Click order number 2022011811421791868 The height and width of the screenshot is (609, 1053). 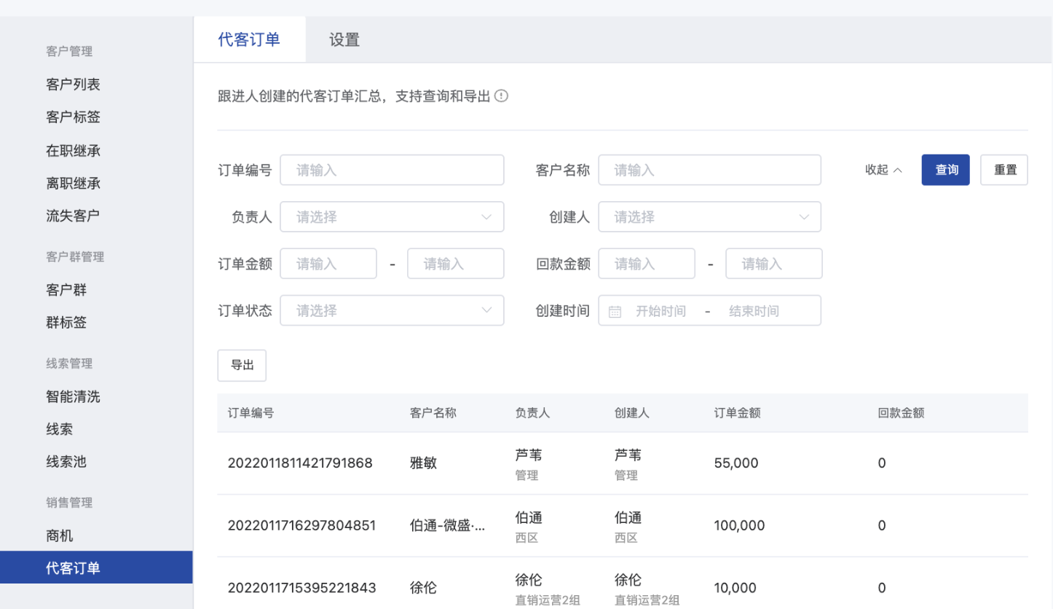tap(300, 463)
